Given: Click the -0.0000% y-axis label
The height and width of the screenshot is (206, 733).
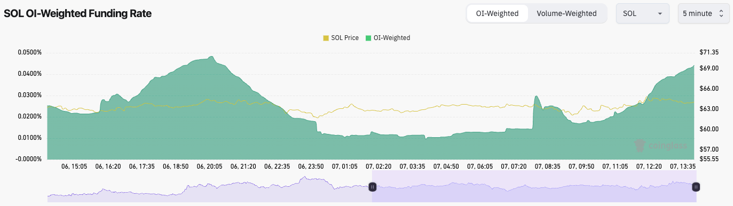Looking at the screenshot, I should 29,159.
